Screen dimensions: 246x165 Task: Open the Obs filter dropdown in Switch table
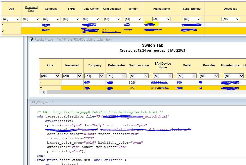click(50, 76)
